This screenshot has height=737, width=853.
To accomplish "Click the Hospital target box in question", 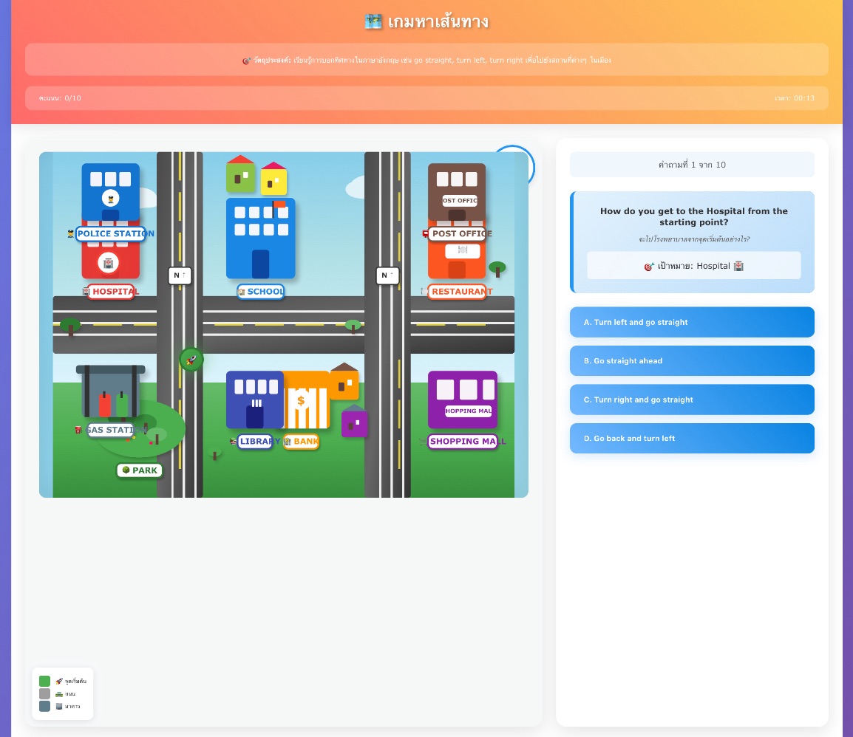I will click(693, 266).
